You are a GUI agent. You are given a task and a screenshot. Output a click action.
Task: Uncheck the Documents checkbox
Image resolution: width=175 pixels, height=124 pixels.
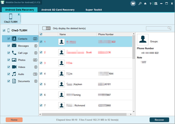pos(8,81)
